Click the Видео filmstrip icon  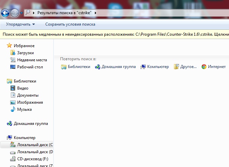13,88
